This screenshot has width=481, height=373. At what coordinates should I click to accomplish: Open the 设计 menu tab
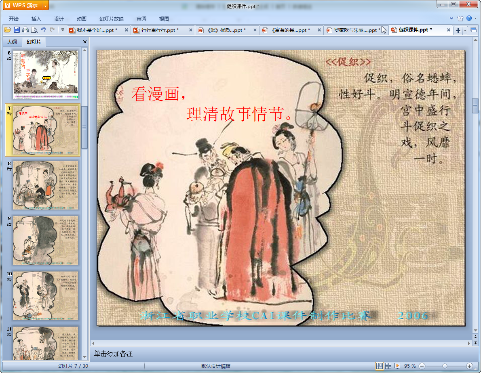(59, 19)
